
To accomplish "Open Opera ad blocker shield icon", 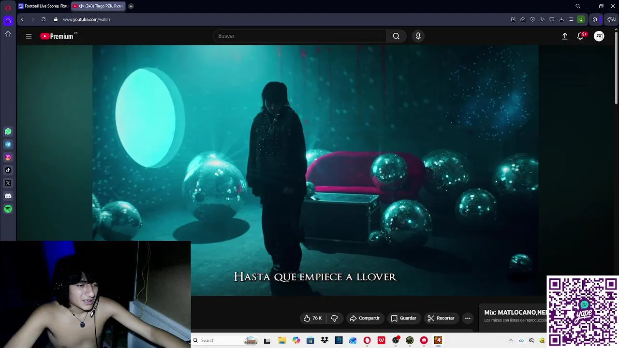I will (x=532, y=19).
